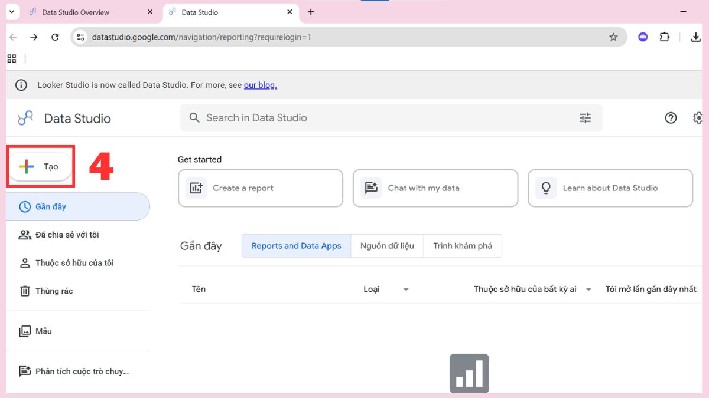This screenshot has width=709, height=398.
Task: Click the Data Studio title text
Action: tap(77, 119)
